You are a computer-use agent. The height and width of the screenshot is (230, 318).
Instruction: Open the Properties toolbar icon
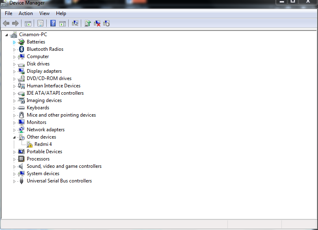(x=40, y=24)
